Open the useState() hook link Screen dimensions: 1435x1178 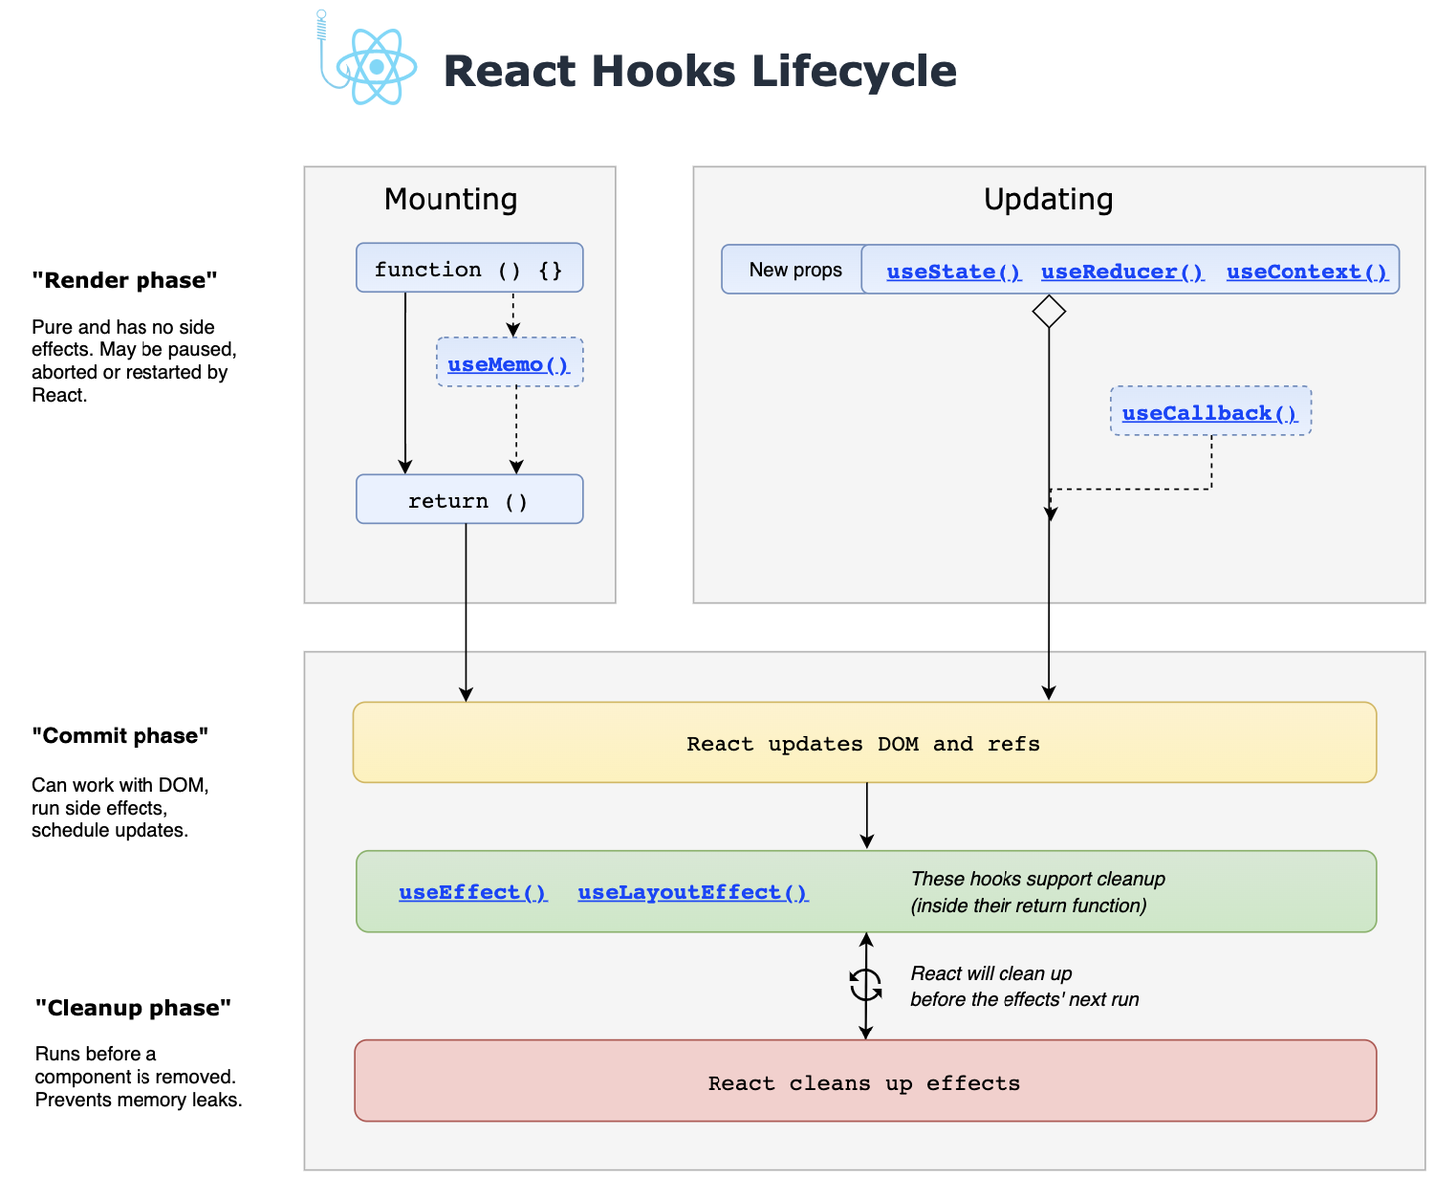pyautogui.click(x=953, y=271)
